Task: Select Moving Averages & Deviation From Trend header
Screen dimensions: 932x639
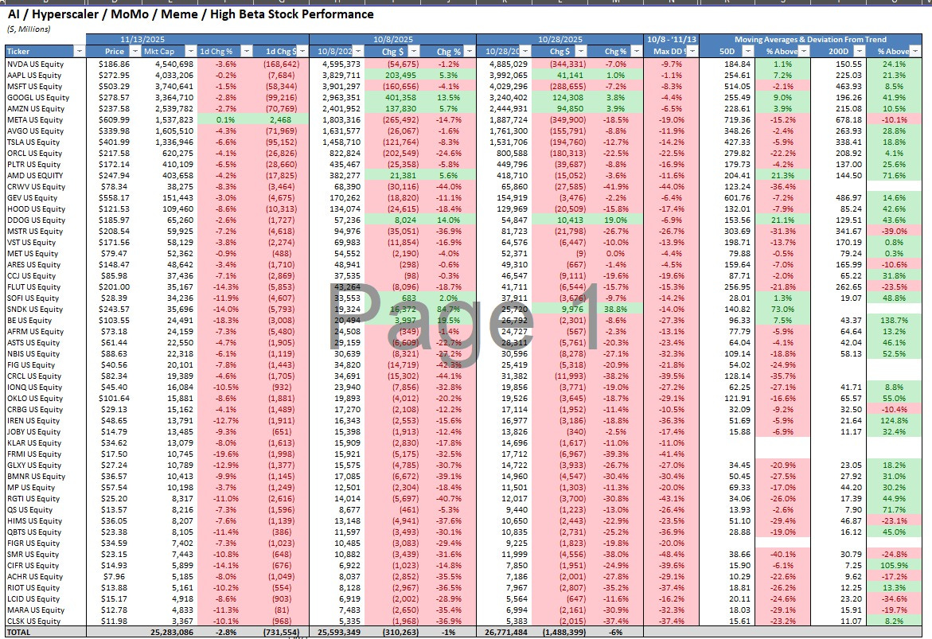Action: [x=811, y=40]
